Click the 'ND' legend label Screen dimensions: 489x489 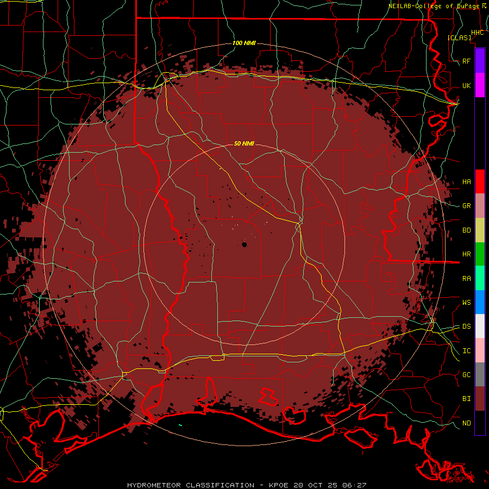point(466,423)
